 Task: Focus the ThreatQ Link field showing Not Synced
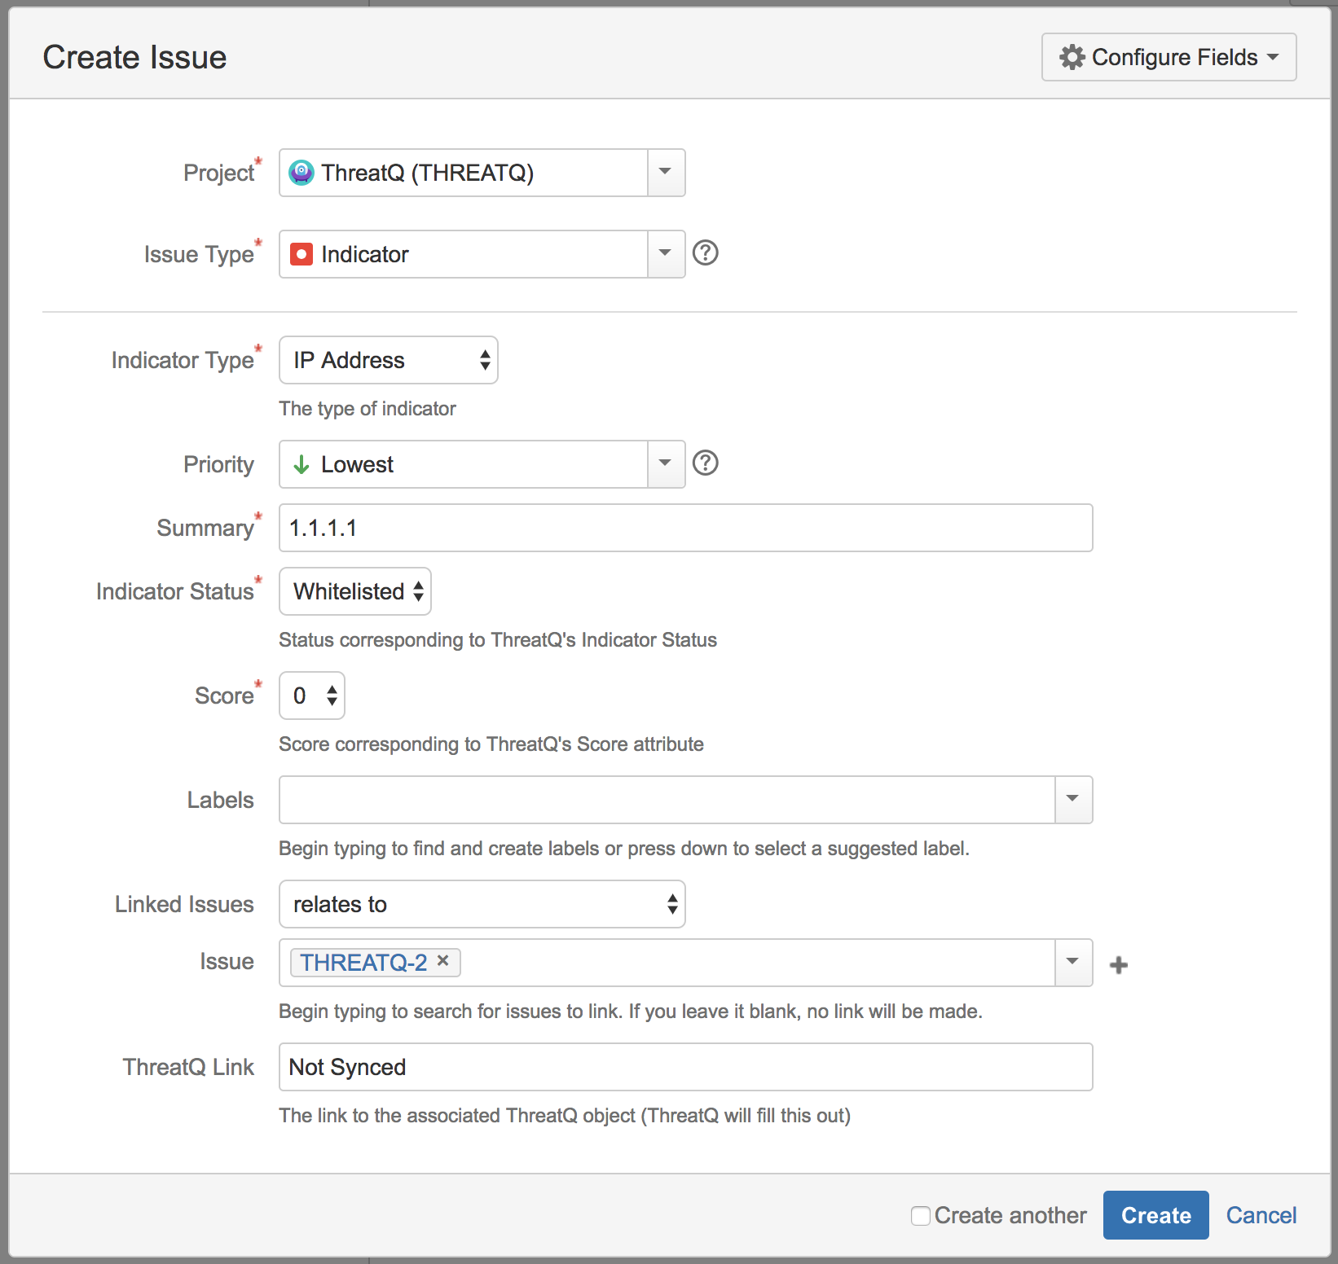(685, 1067)
